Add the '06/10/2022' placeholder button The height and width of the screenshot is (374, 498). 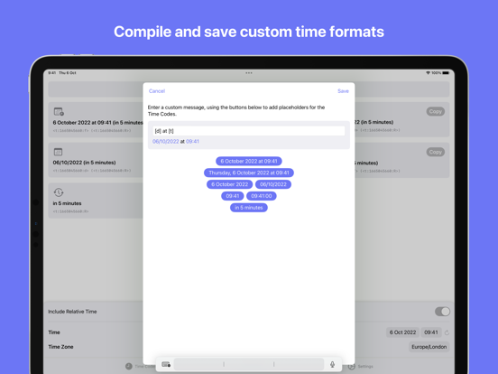[273, 184]
